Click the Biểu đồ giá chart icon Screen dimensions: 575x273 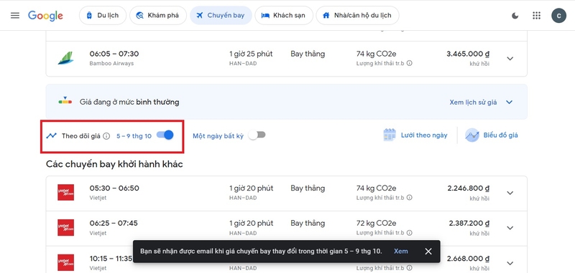(472, 135)
